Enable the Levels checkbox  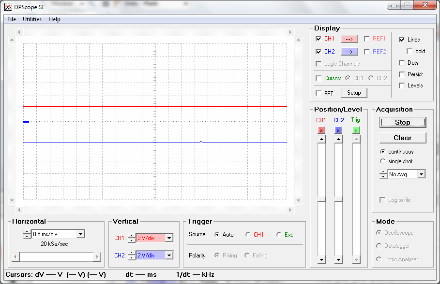click(x=402, y=85)
